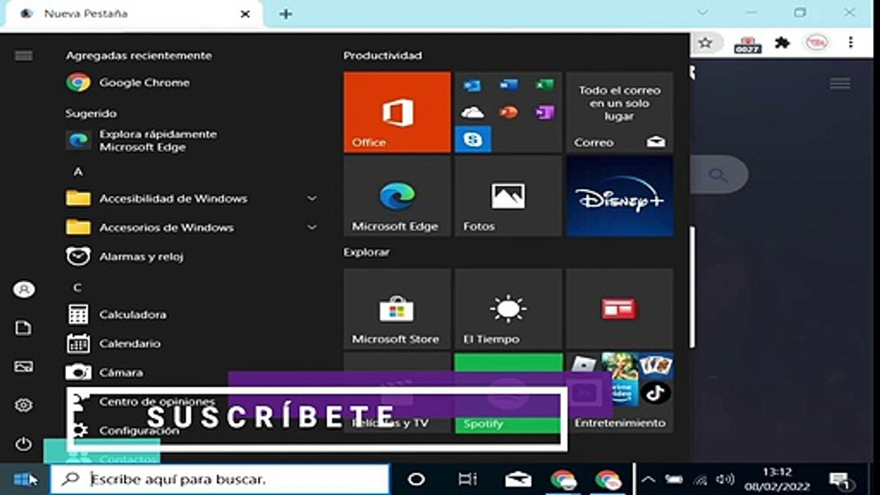Open Documents icon in Start sidebar

(x=23, y=328)
